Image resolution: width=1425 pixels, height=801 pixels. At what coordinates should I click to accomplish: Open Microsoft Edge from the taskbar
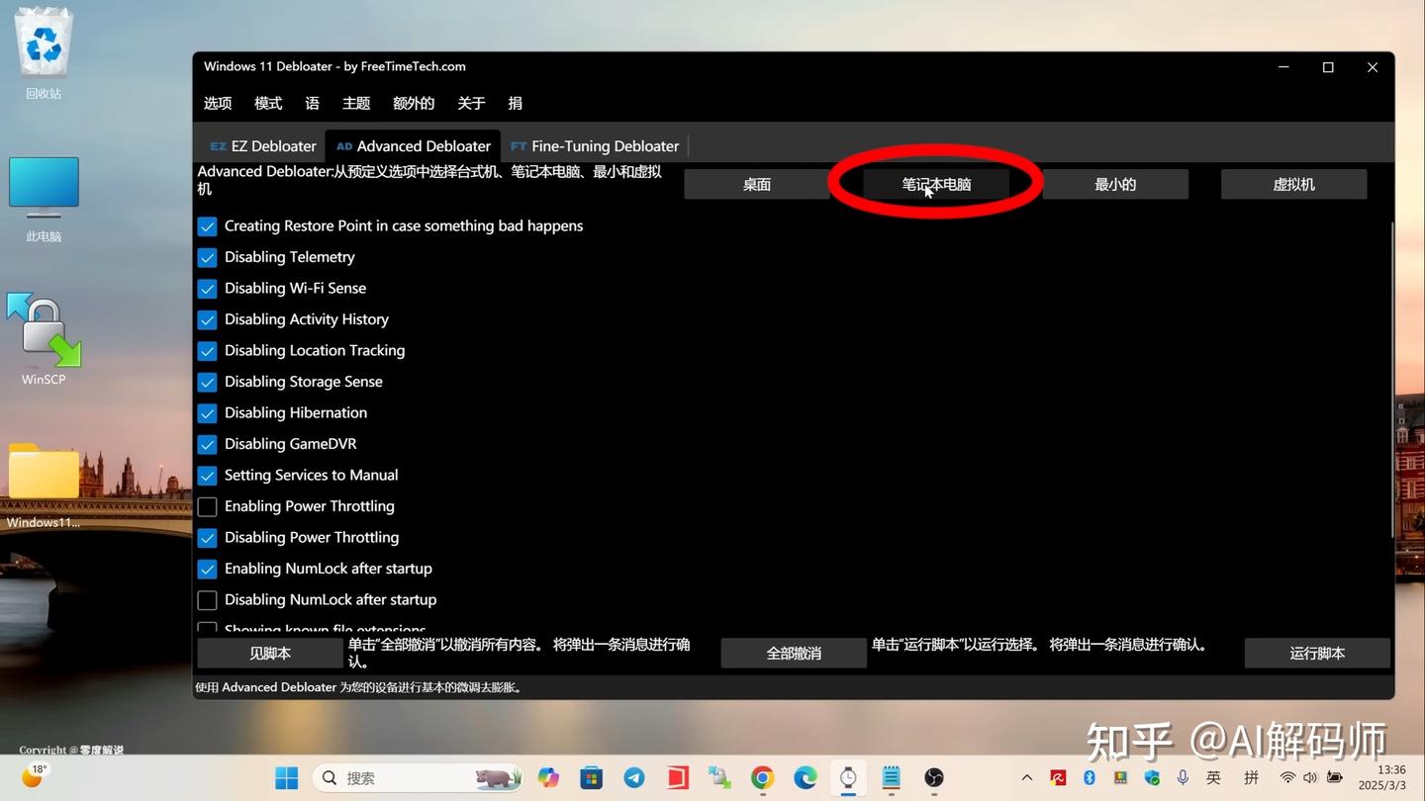(805, 778)
